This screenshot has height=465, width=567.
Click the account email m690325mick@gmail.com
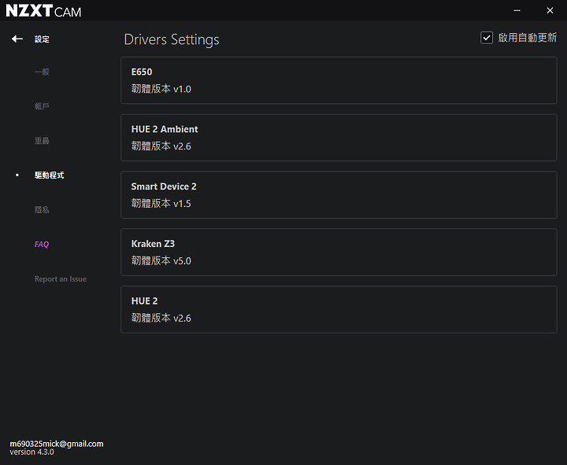click(x=57, y=444)
